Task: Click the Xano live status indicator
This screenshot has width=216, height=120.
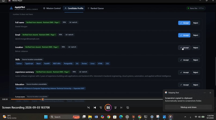Action: coord(196,8)
